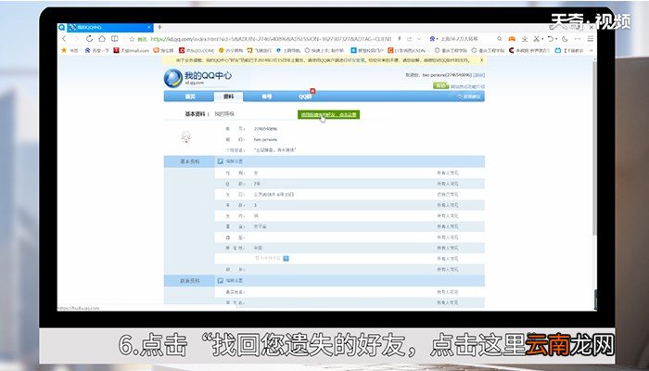649x371 pixels.
Task: Click the 反馈建议 link in the nav bar
Action: click(x=469, y=96)
